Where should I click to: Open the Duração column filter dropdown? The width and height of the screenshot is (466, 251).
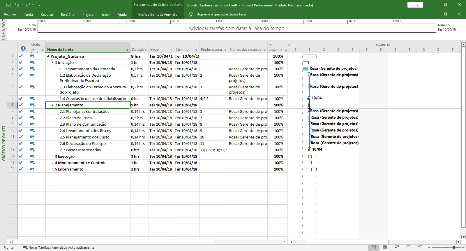click(x=146, y=50)
